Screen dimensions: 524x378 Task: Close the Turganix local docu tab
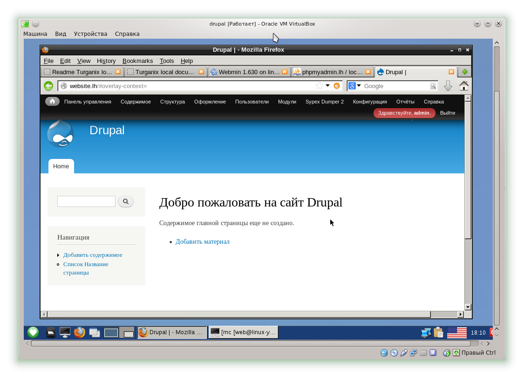coord(201,72)
